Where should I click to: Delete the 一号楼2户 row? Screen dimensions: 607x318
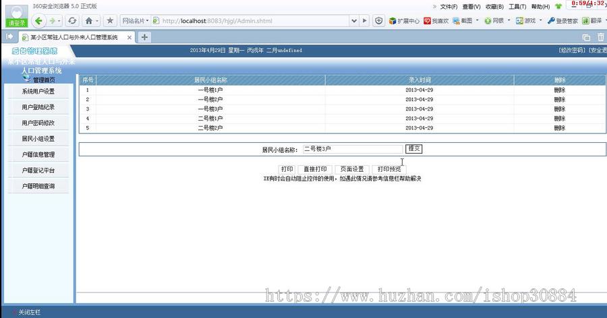click(559, 100)
